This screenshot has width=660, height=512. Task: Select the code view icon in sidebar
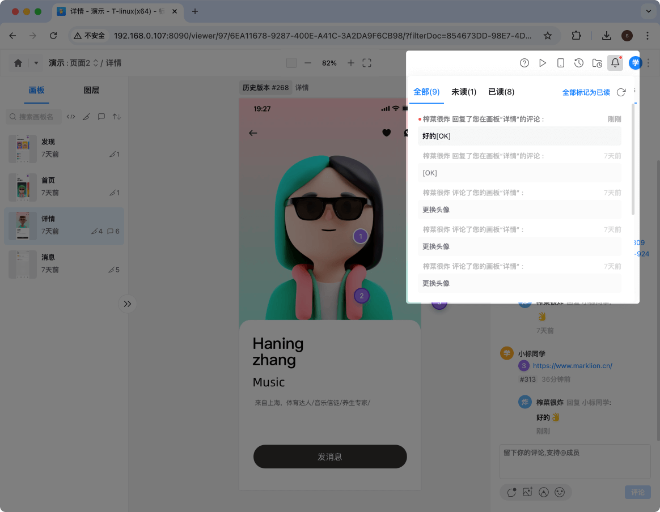70,117
